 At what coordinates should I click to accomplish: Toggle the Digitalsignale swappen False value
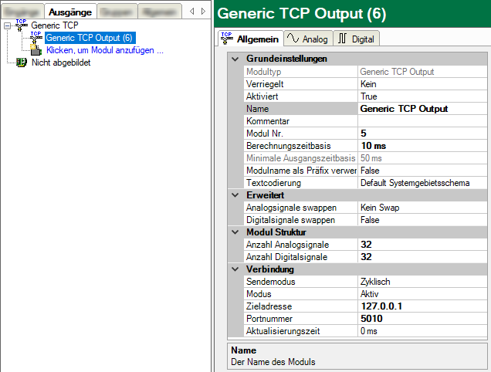click(x=422, y=220)
